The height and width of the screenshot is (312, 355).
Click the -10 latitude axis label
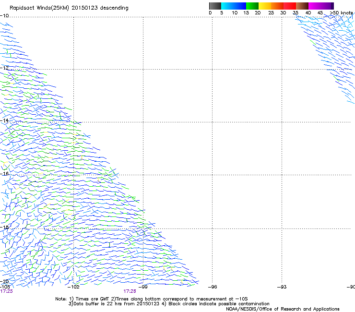coord(4,16)
